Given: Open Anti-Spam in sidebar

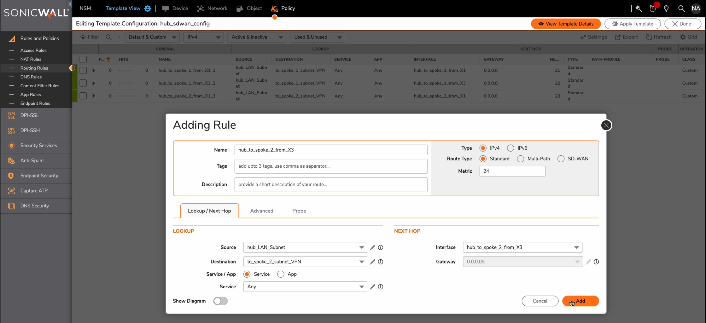Looking at the screenshot, I should pyautogui.click(x=36, y=161).
